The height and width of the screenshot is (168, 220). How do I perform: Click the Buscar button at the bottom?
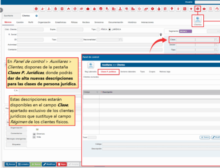10,164
